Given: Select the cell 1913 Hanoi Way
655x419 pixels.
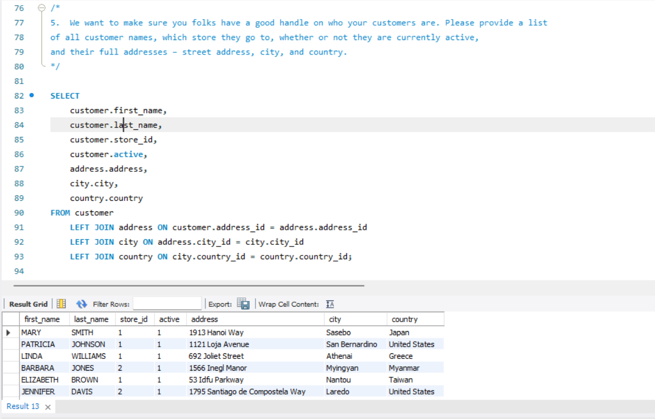Looking at the screenshot, I should 255,333.
